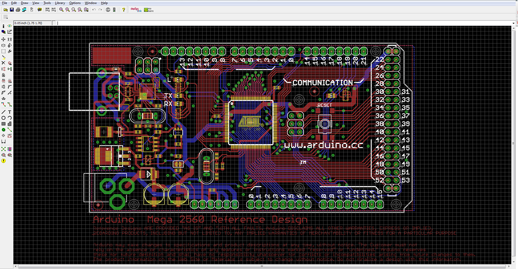Select the Route wire tool
The height and width of the screenshot is (269, 518).
tap(3, 104)
